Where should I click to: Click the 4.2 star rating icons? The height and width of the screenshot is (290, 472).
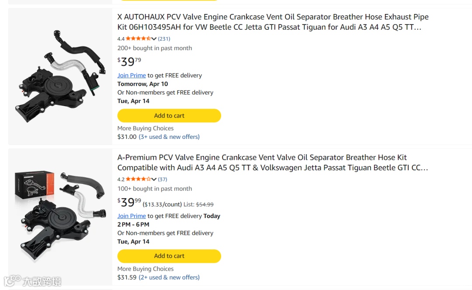pyautogui.click(x=138, y=179)
